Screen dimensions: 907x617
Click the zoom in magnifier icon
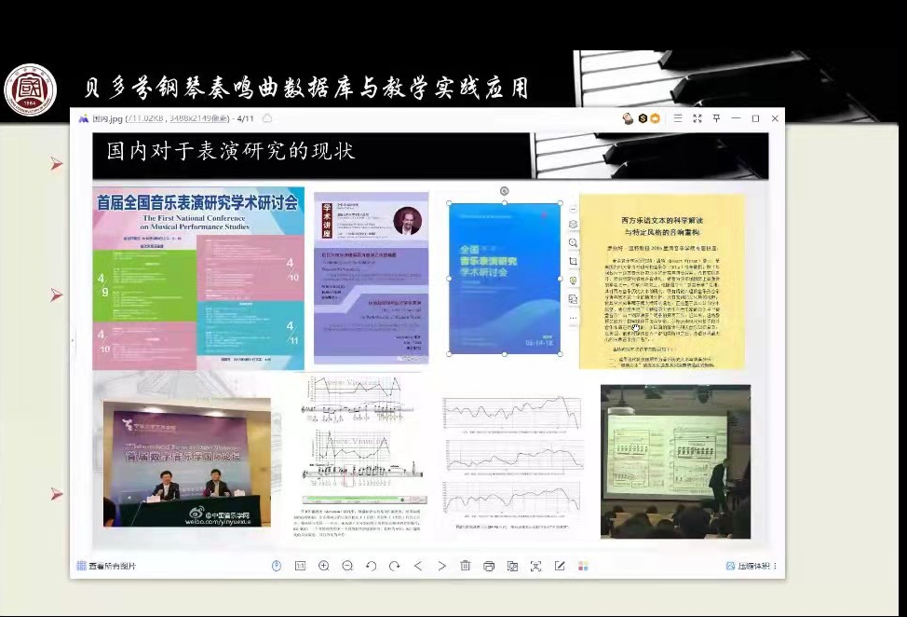(x=323, y=566)
